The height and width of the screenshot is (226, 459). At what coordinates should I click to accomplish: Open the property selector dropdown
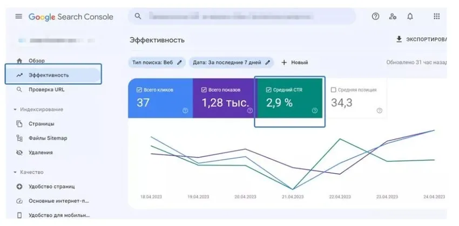tap(57, 40)
